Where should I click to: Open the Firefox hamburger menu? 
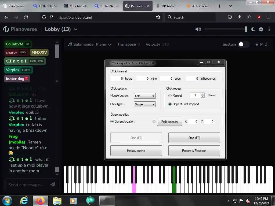(x=269, y=17)
